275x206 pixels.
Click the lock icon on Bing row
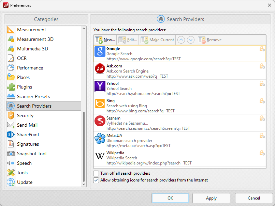[x=262, y=101]
